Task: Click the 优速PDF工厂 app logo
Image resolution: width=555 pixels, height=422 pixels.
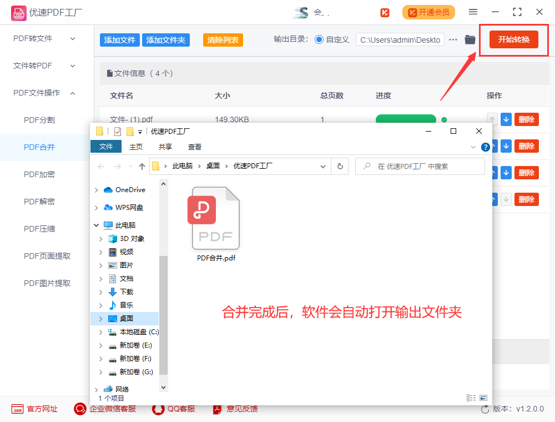Action: click(19, 13)
